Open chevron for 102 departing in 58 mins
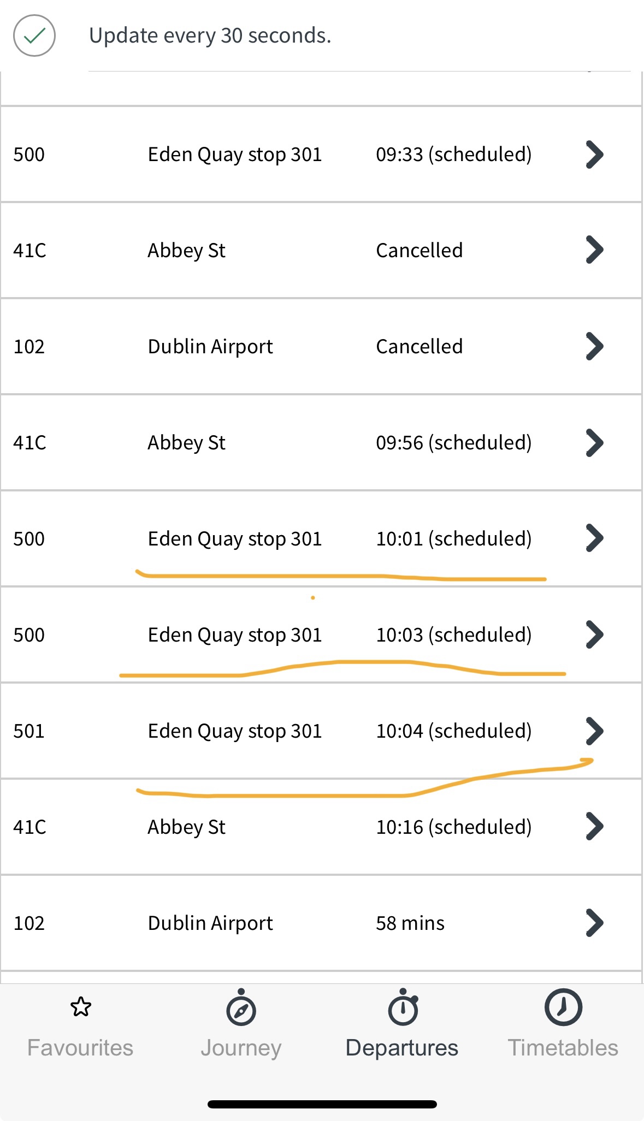This screenshot has width=644, height=1121. coord(594,923)
